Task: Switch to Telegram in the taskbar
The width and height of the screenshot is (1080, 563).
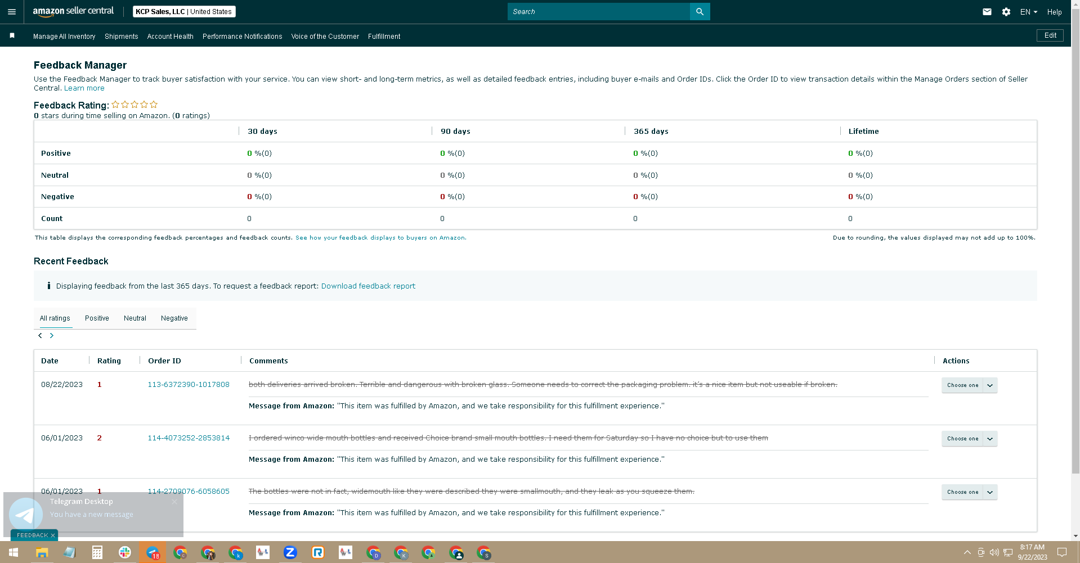Action: tap(153, 552)
